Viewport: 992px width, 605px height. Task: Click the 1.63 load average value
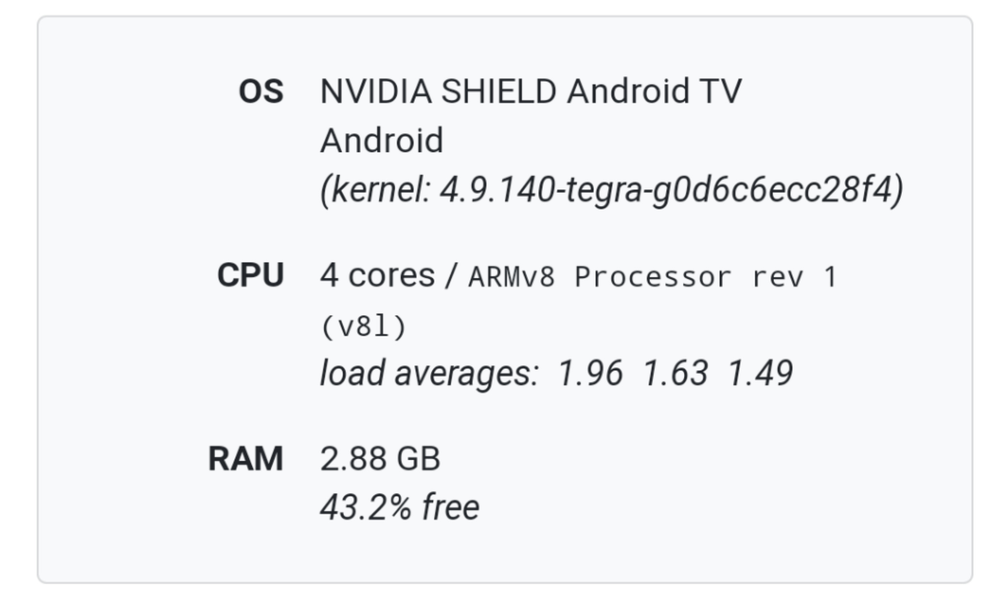coord(675,373)
